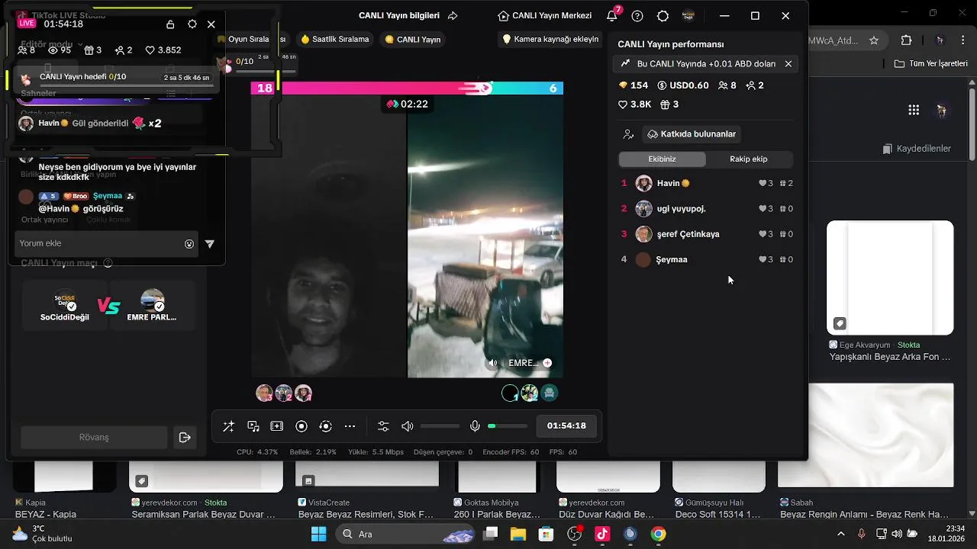This screenshot has height=549, width=977.
Task: Open notifications bell with 7 badge
Action: 613,15
